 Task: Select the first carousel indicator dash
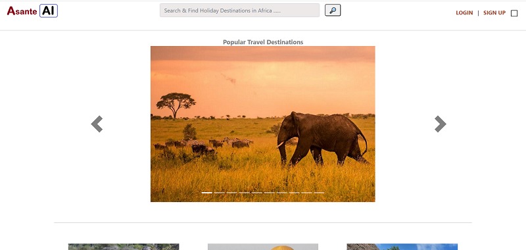click(207, 193)
